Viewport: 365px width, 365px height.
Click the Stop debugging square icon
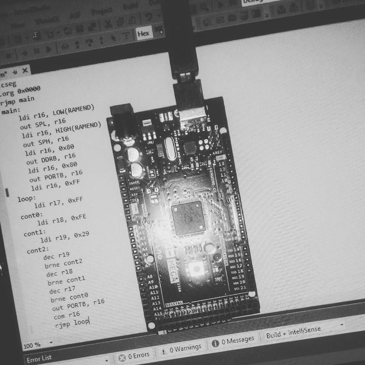pos(9,56)
